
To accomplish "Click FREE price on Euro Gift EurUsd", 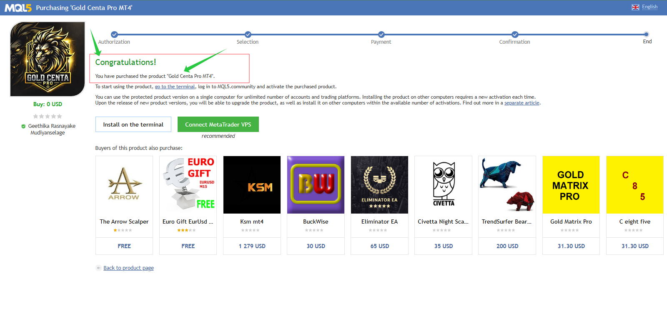I will coord(188,246).
